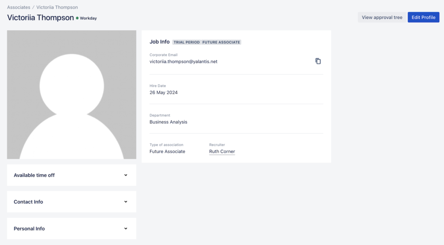This screenshot has height=245, width=444.
Task: Click the TRIAL PERIOD badge
Action: click(186, 42)
